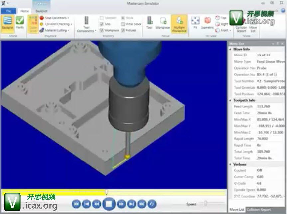
Task: Focus on Multiple Workpiece
Action: [x=179, y=24]
